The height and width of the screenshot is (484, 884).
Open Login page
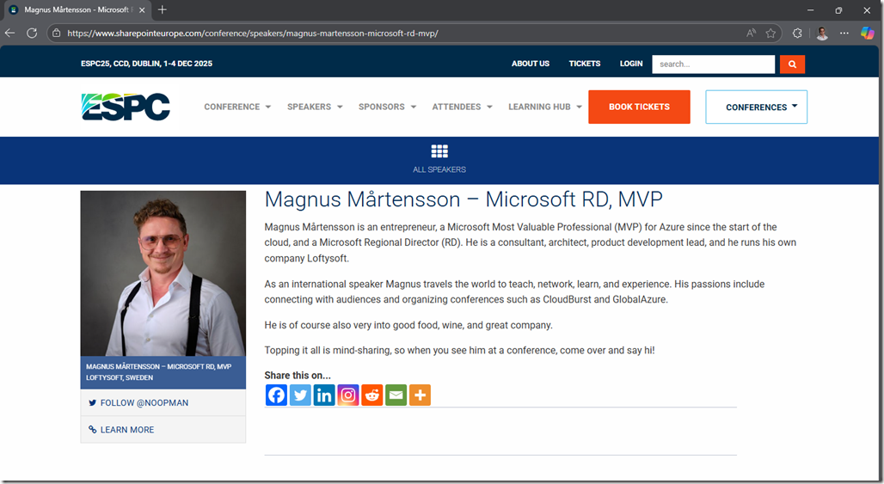(631, 64)
